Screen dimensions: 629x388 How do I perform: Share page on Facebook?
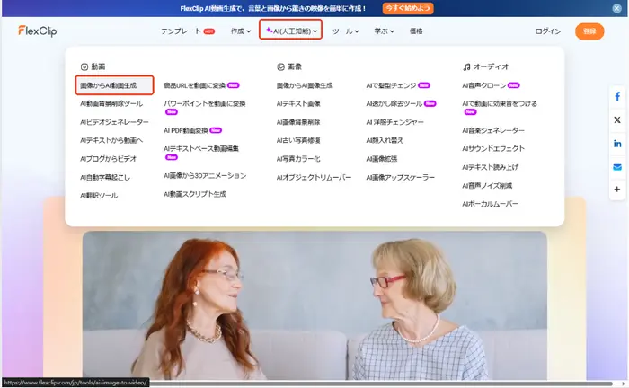pyautogui.click(x=617, y=96)
